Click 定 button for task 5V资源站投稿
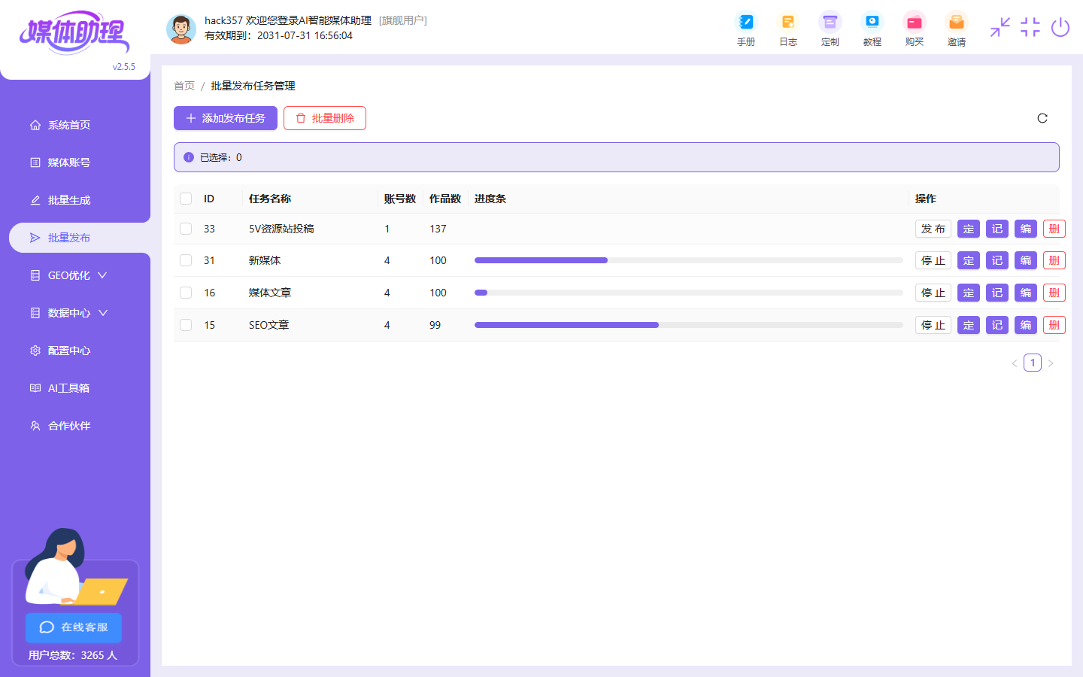 click(x=969, y=229)
